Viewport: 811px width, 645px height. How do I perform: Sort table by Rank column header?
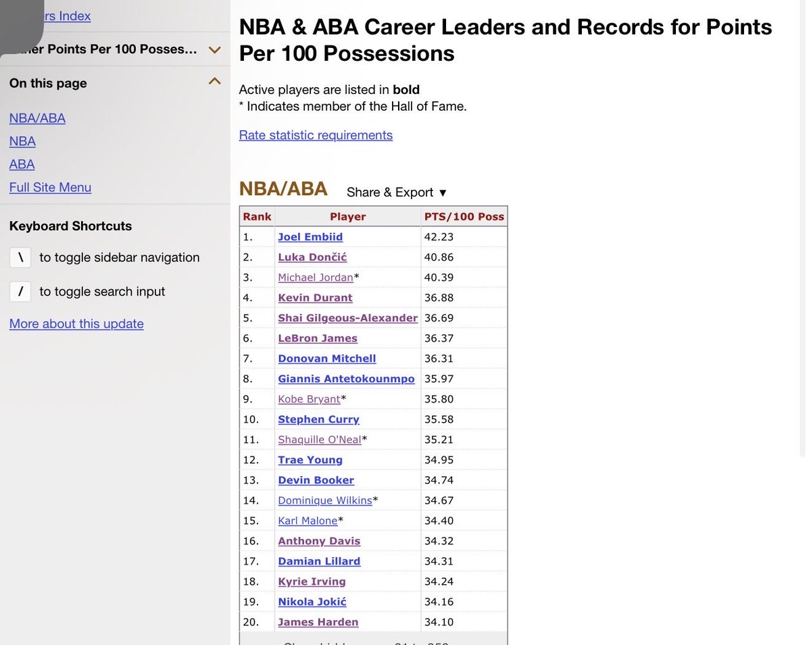point(257,217)
